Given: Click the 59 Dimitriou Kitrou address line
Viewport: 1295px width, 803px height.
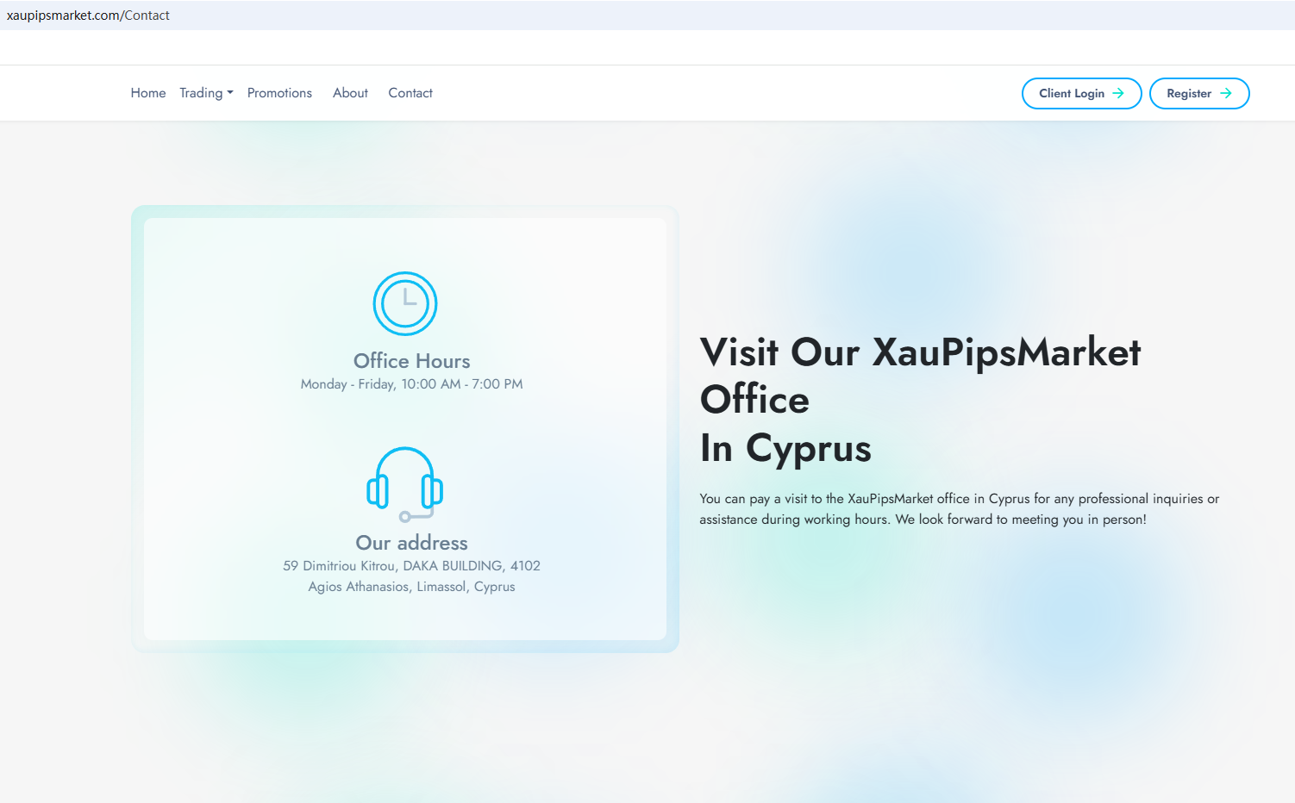Looking at the screenshot, I should point(411,566).
